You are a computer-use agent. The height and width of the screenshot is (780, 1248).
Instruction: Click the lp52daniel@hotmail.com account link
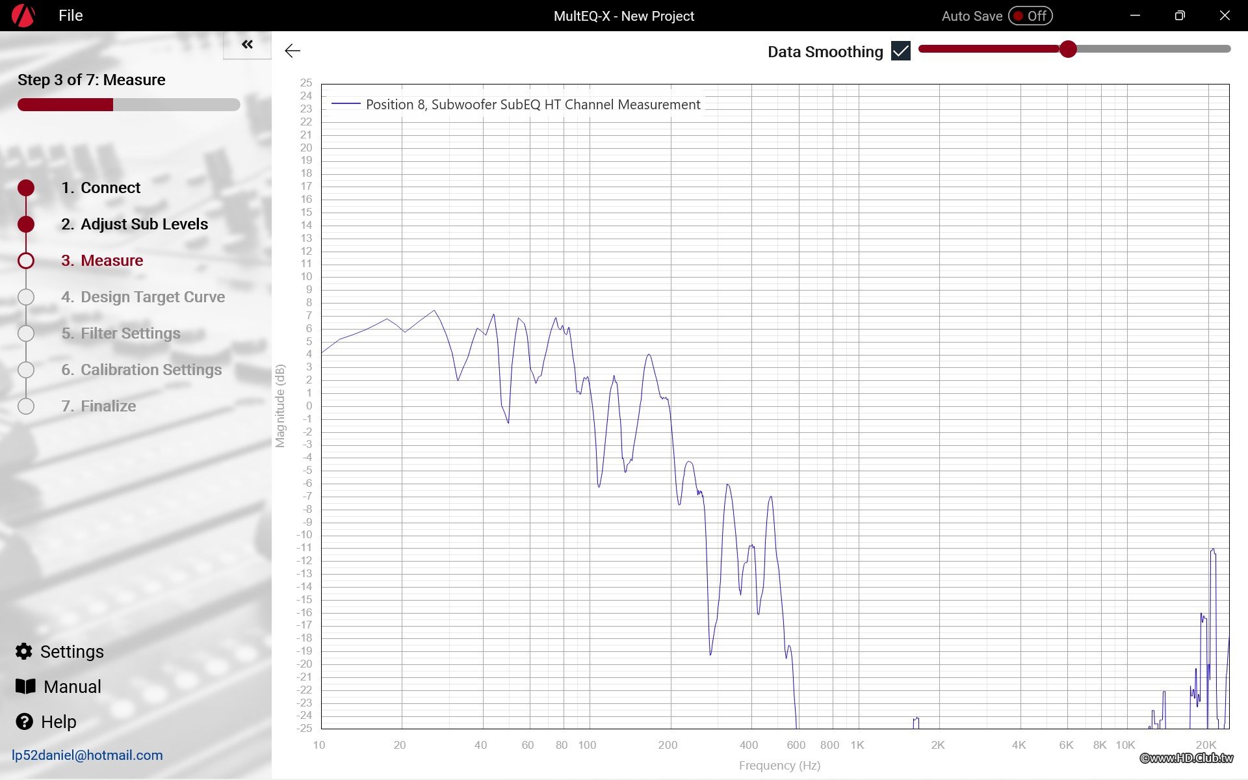click(x=87, y=755)
